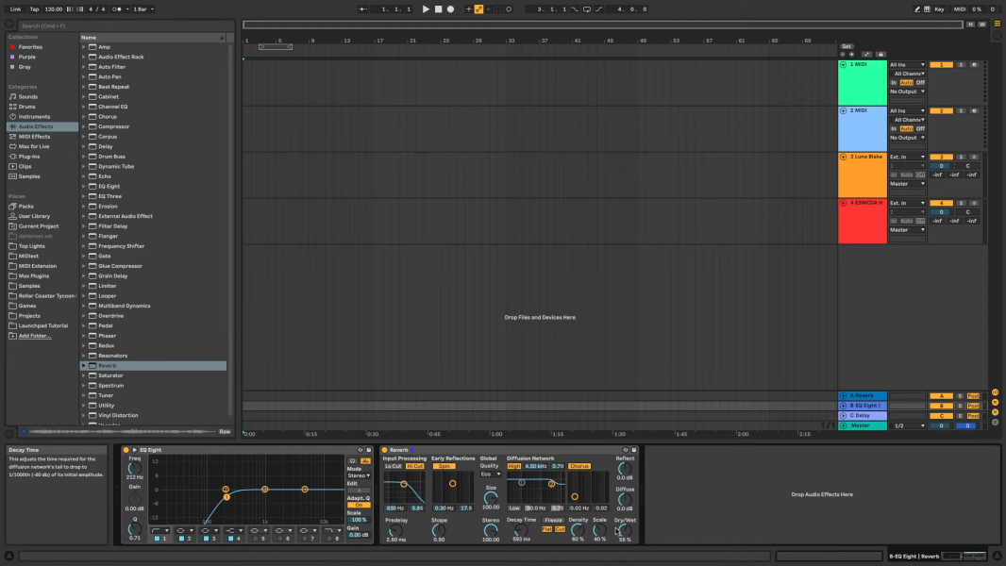1006x566 pixels.
Task: Arm the Arrangement Record button
Action: [x=450, y=9]
